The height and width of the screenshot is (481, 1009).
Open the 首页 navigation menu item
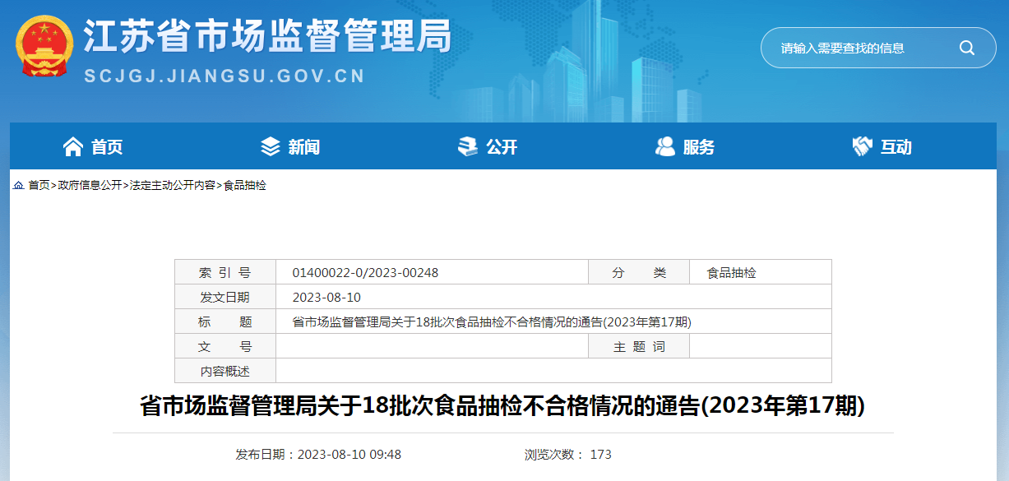pos(107,147)
